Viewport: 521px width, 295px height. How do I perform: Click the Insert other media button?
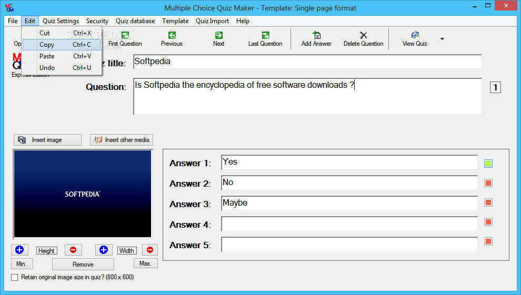tap(122, 140)
